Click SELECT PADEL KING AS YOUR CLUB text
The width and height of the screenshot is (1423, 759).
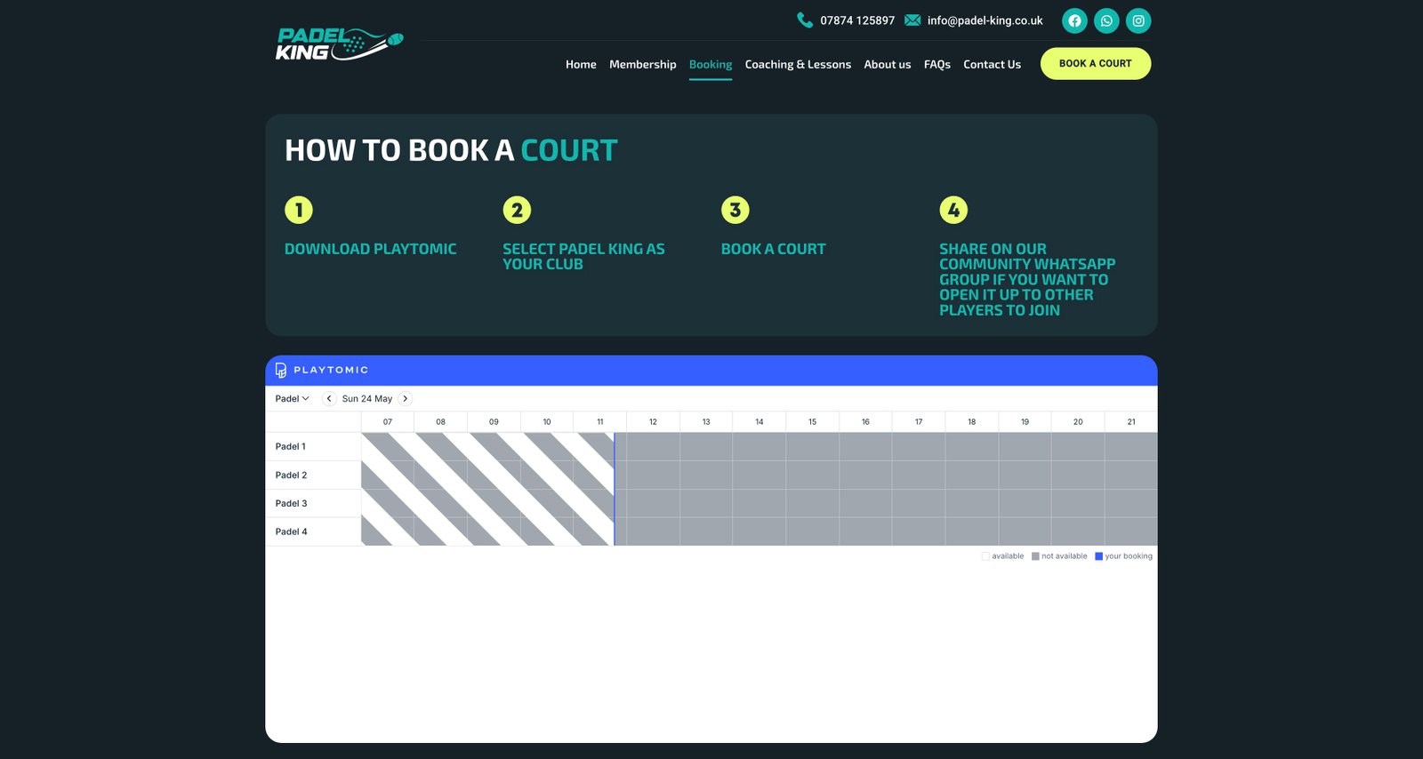(x=583, y=257)
